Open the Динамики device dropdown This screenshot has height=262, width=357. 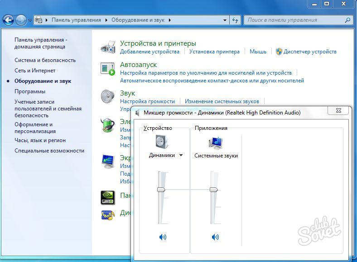coord(181,155)
